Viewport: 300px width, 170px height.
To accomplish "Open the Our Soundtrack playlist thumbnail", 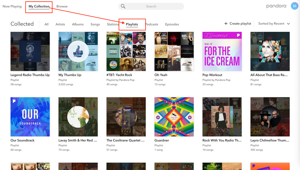I will point(30,117).
